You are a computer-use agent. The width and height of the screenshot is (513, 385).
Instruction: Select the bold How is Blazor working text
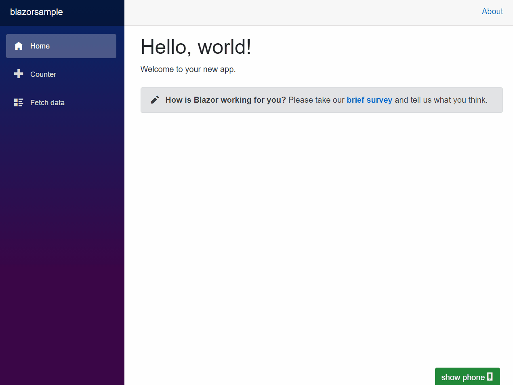click(225, 100)
